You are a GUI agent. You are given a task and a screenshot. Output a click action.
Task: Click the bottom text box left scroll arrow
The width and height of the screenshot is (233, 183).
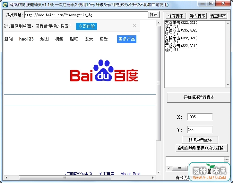(169, 169)
